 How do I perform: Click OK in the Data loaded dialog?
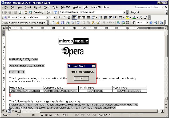[x=81, y=78]
